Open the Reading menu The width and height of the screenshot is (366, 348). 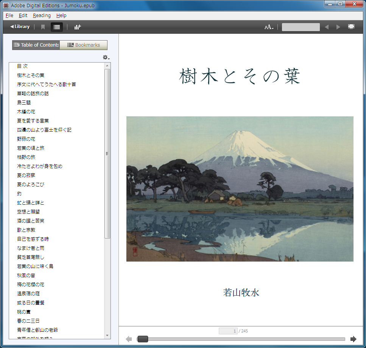coord(42,16)
